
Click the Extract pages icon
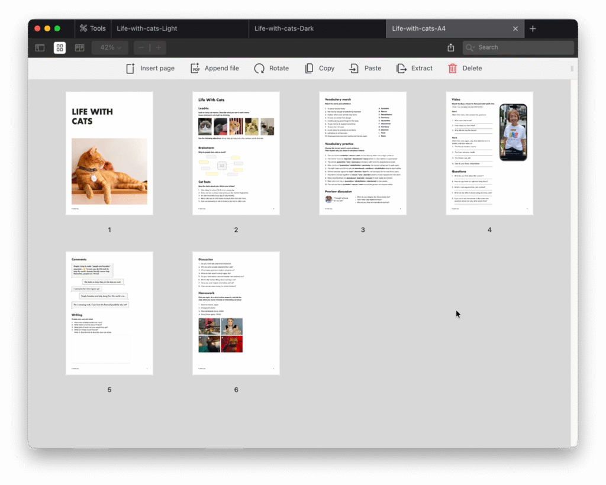pyautogui.click(x=402, y=69)
